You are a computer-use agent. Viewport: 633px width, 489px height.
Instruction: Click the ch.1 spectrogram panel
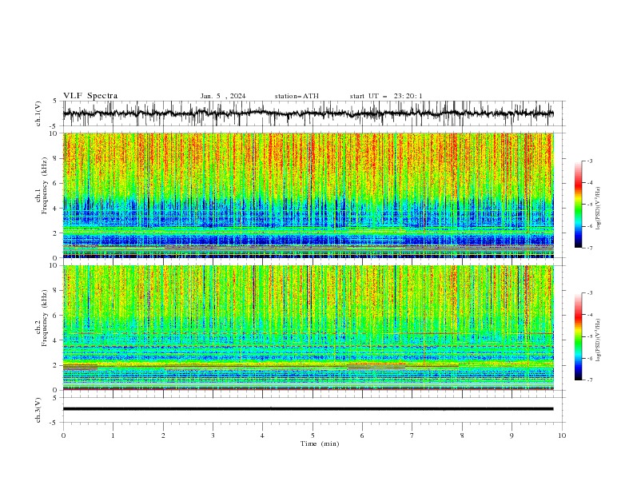309,195
